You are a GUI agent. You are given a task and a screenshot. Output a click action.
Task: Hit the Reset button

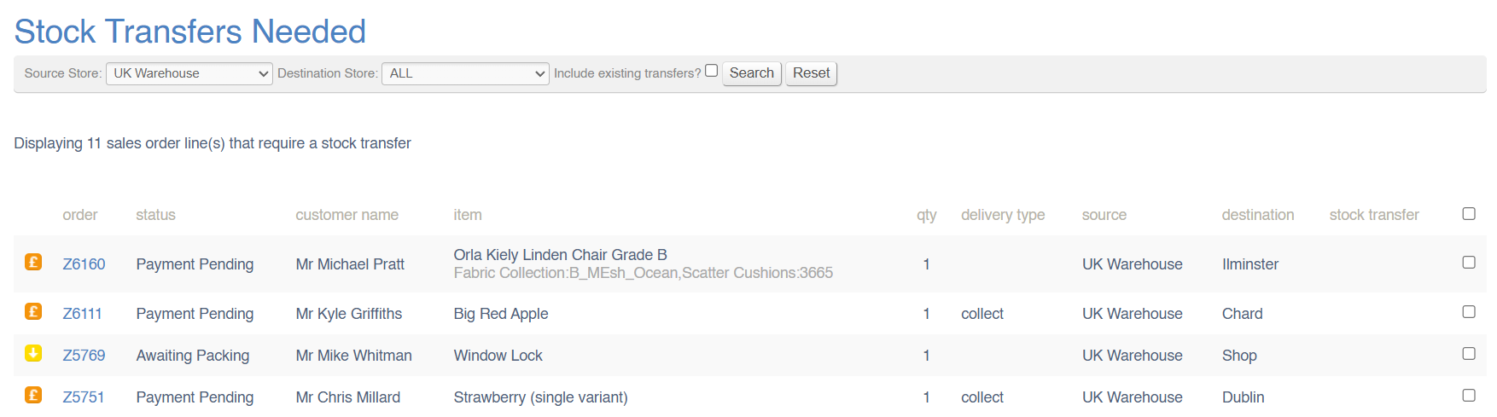click(x=811, y=73)
